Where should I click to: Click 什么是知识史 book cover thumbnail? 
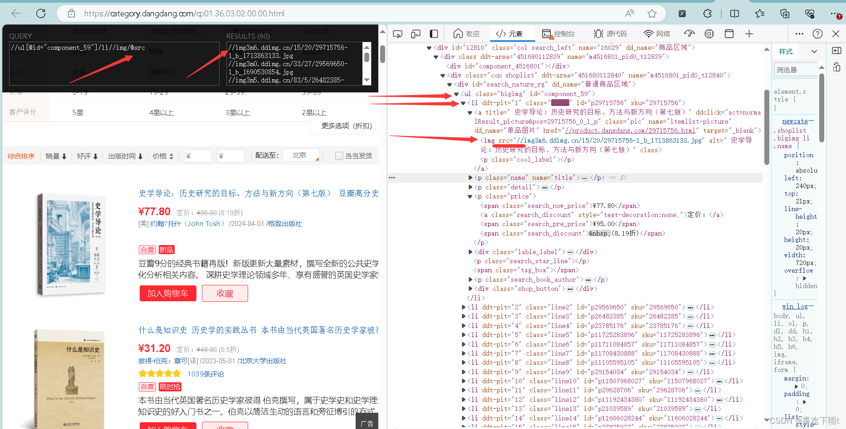click(x=68, y=380)
